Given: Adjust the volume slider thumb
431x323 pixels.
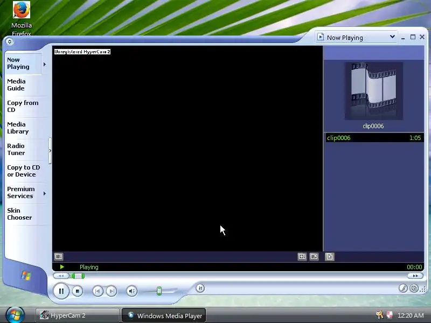Looking at the screenshot, I should [159, 291].
